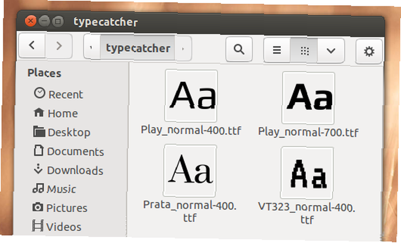This screenshot has height=243, width=401.
Task: Go back with the left arrow button
Action: pyautogui.click(x=32, y=45)
